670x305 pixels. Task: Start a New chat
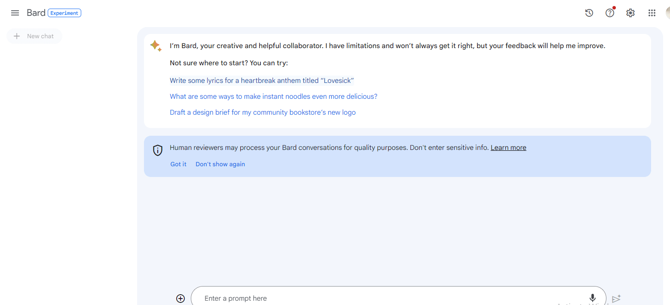pyautogui.click(x=34, y=36)
